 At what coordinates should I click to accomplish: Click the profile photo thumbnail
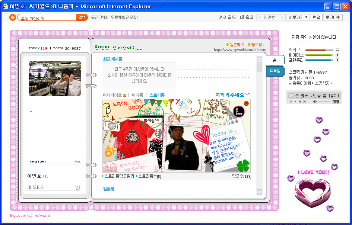click(55, 78)
